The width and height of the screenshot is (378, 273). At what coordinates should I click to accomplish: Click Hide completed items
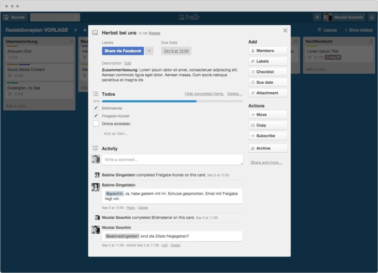tap(204, 94)
